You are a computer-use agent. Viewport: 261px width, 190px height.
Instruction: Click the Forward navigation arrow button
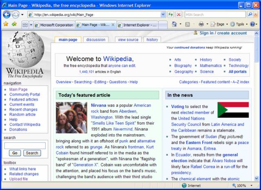click(x=15, y=15)
